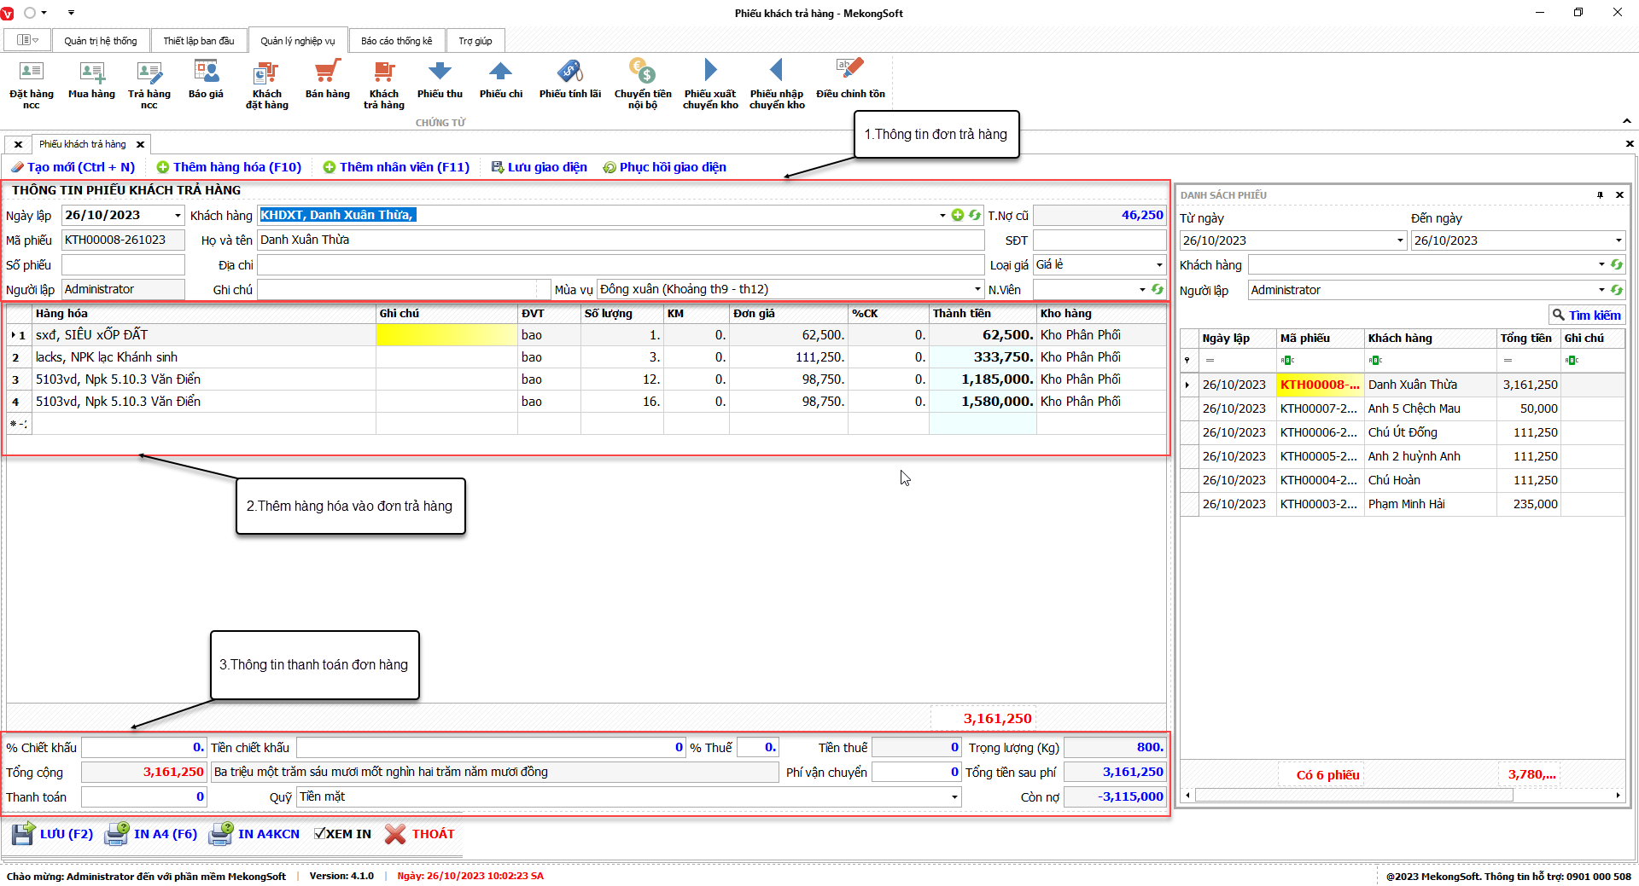Expand the Quỹ Tiền mặt dropdown

coord(954,797)
